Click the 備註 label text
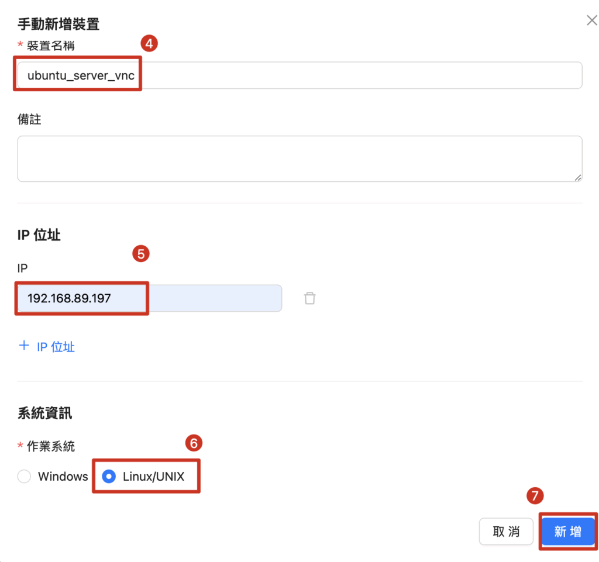 point(29,119)
